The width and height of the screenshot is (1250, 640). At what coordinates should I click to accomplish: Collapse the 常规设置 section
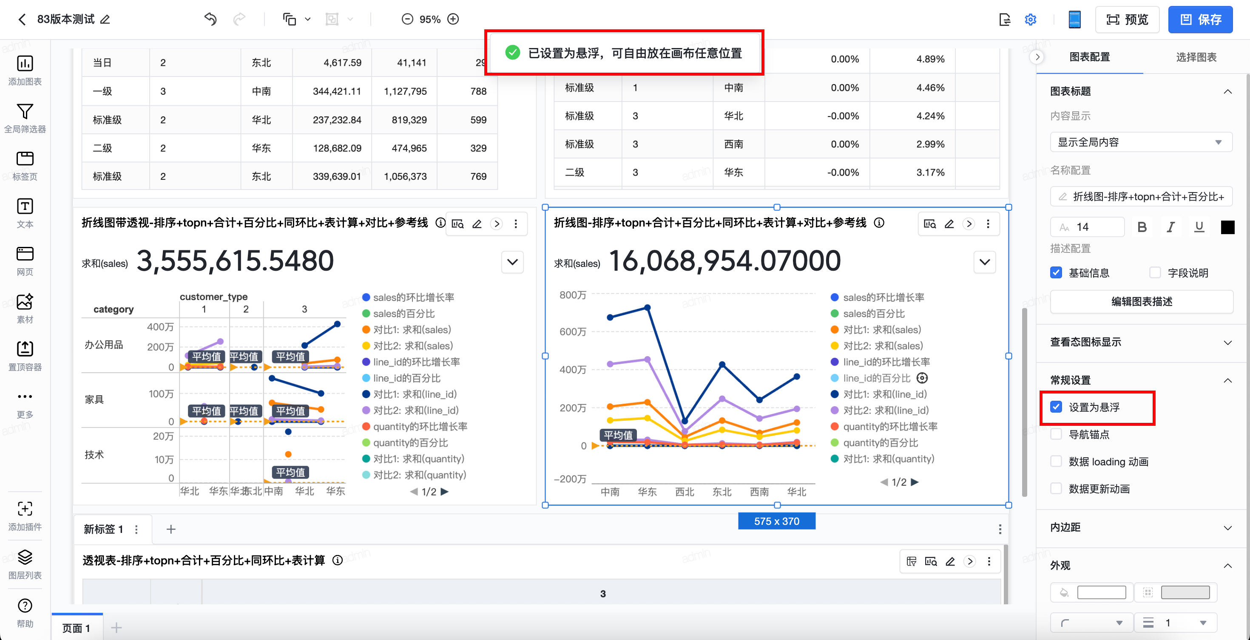(x=1227, y=380)
